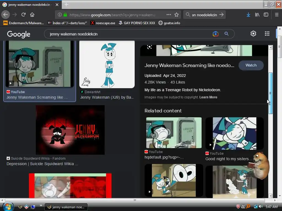Viewport: 282px width, 211px height.
Task: Click the Google logo
Action: (x=18, y=34)
